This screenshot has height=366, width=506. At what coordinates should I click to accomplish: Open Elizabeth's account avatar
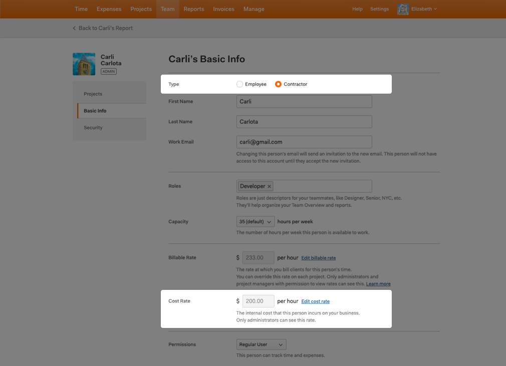403,9
